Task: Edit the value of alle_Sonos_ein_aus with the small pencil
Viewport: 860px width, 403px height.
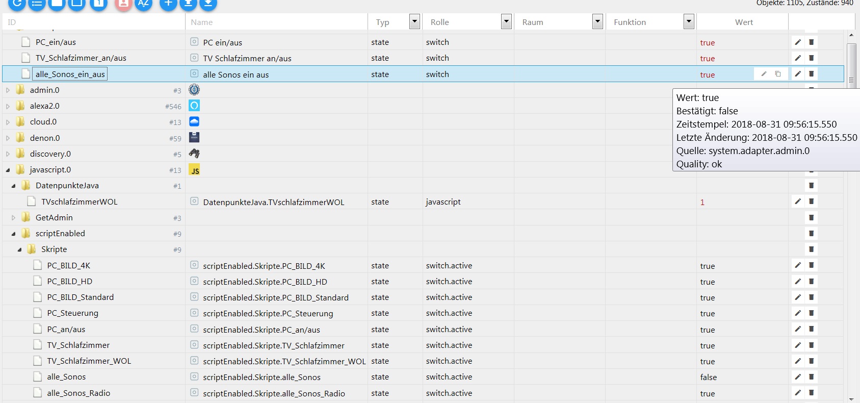Action: 764,74
